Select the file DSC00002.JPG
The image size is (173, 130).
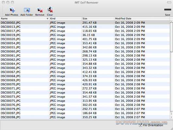point(85,23)
